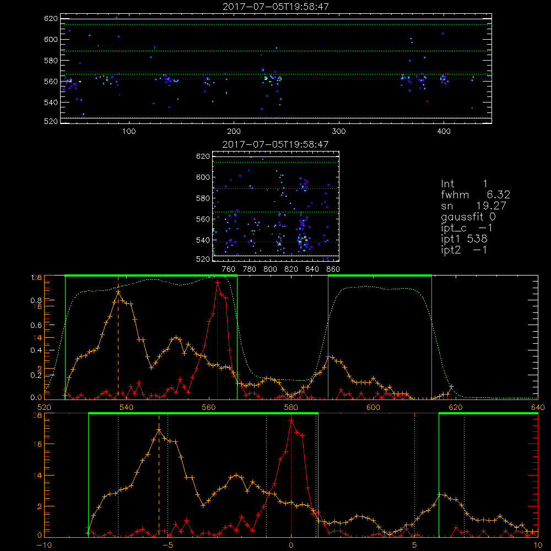551x551 pixels.
Task: Click x-axis label 640 on the profile plot
Action: 538,407
